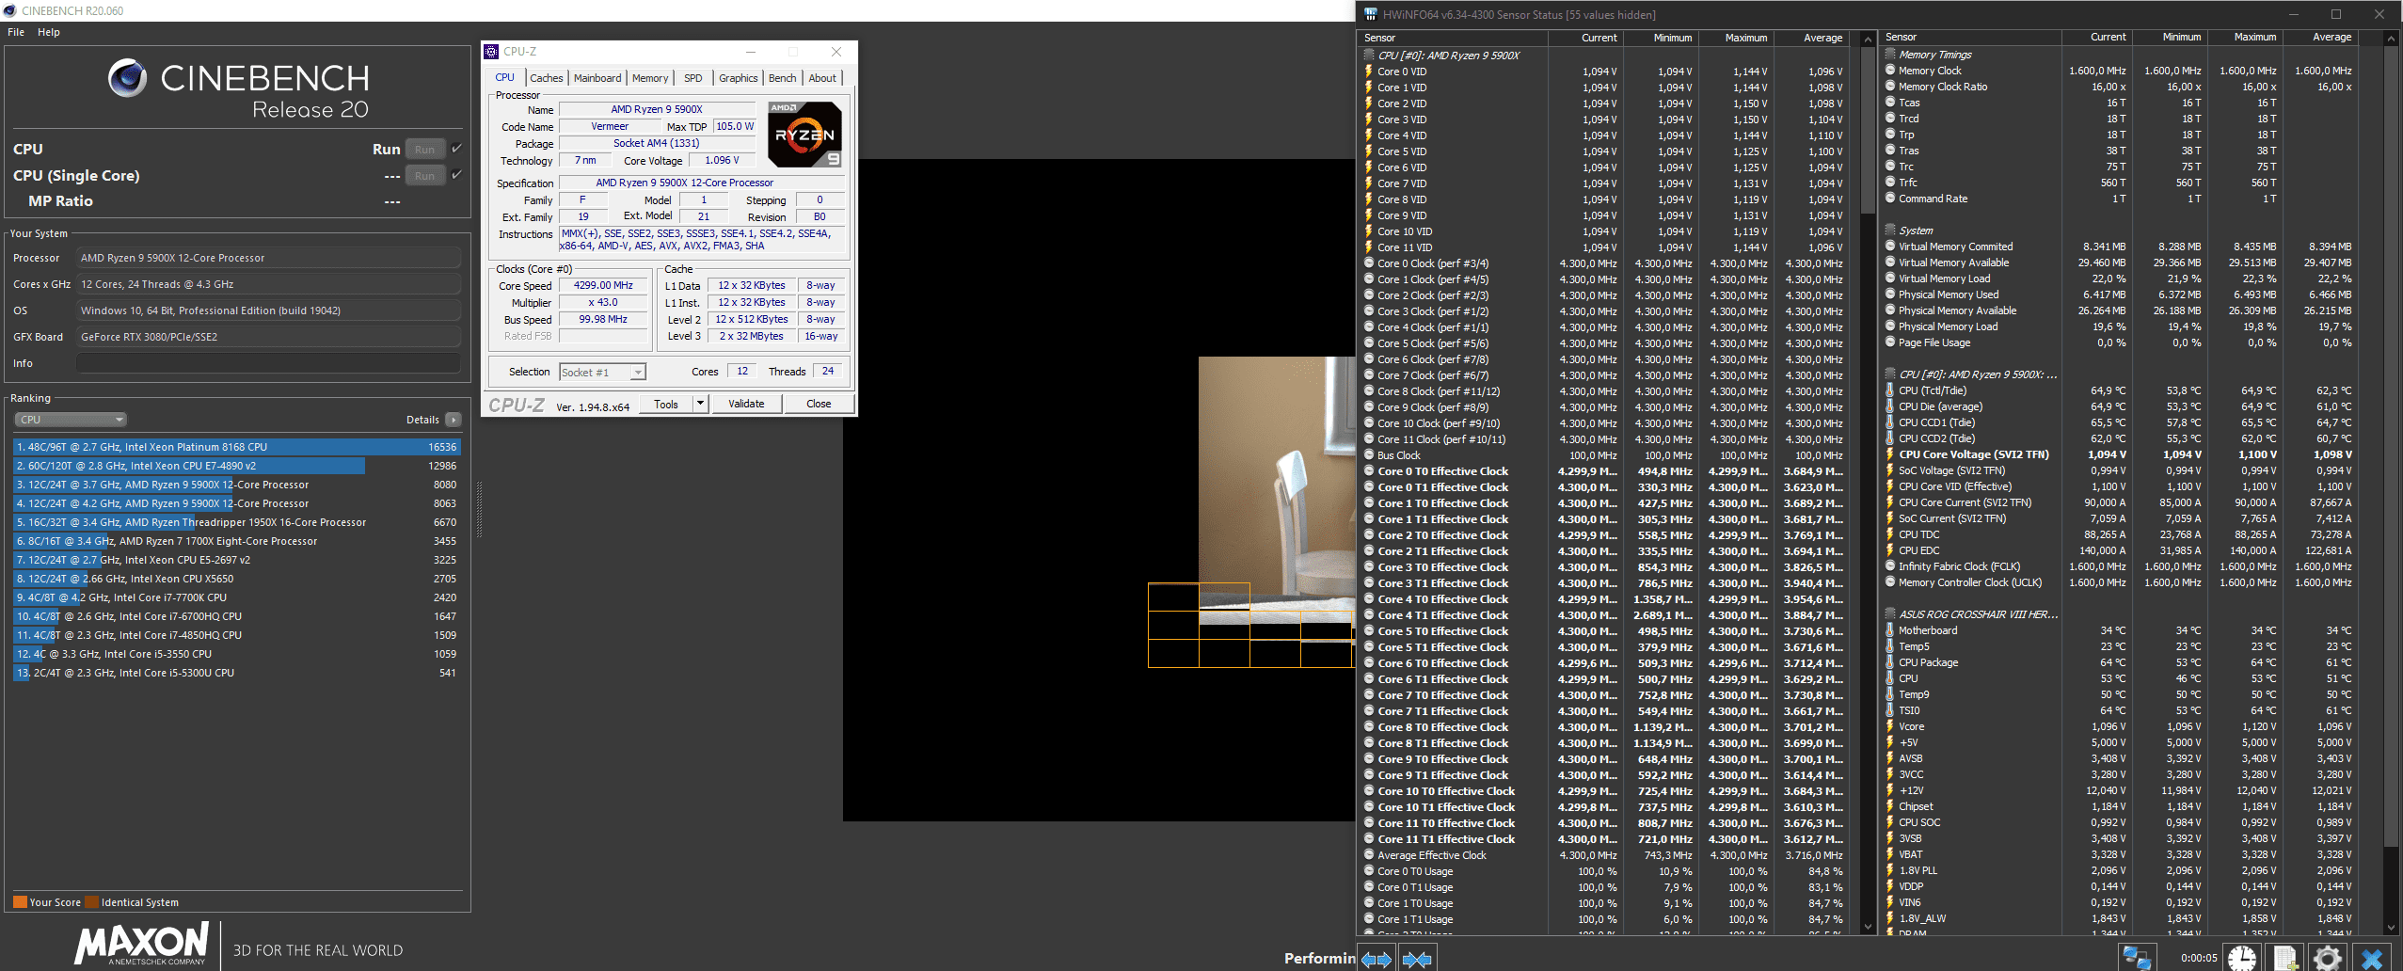Open the About tab in CPU-Z
This screenshot has height=971, width=2403.
(x=822, y=78)
